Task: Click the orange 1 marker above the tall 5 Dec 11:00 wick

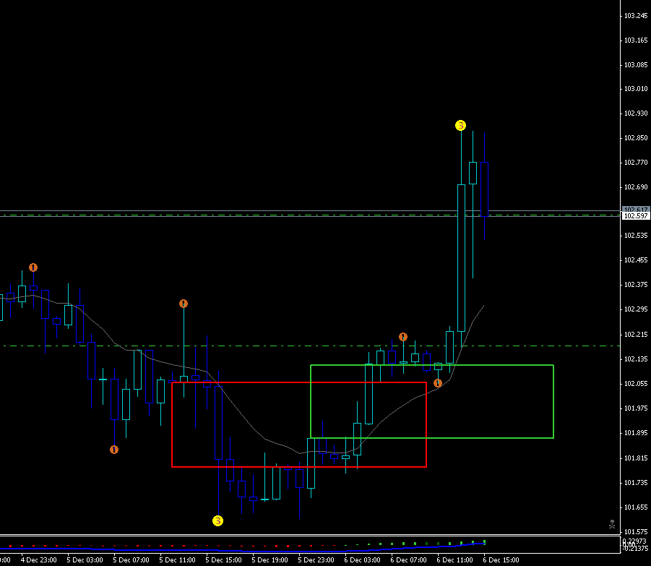Action: tap(184, 304)
